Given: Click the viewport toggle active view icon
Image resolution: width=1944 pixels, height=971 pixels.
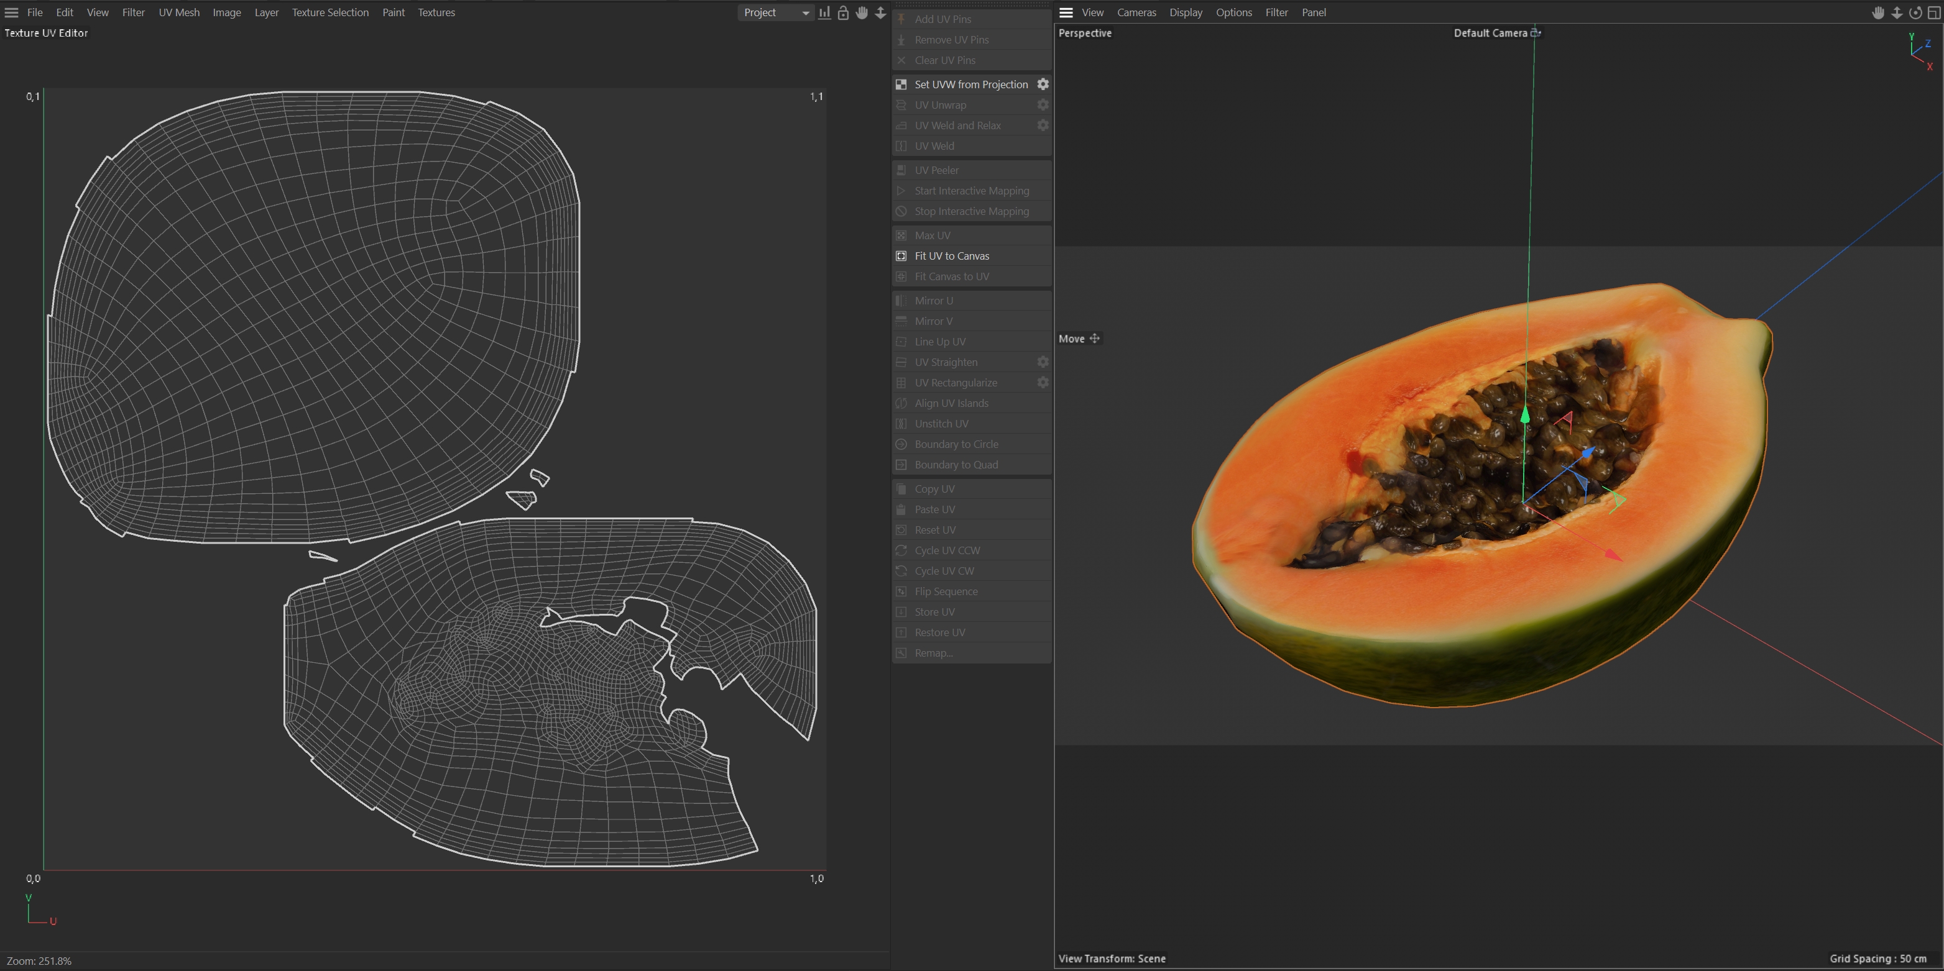Looking at the screenshot, I should pyautogui.click(x=1934, y=13).
